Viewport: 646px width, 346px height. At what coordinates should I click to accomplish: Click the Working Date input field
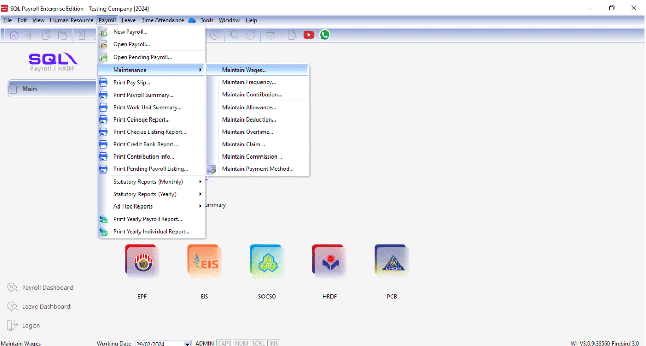click(159, 343)
